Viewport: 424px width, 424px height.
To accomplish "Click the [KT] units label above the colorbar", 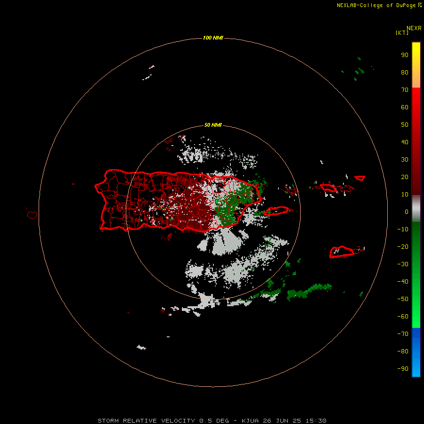I will click(402, 33).
